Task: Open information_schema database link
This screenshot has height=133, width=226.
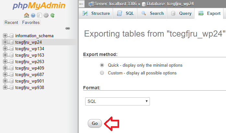Action: click(x=34, y=36)
